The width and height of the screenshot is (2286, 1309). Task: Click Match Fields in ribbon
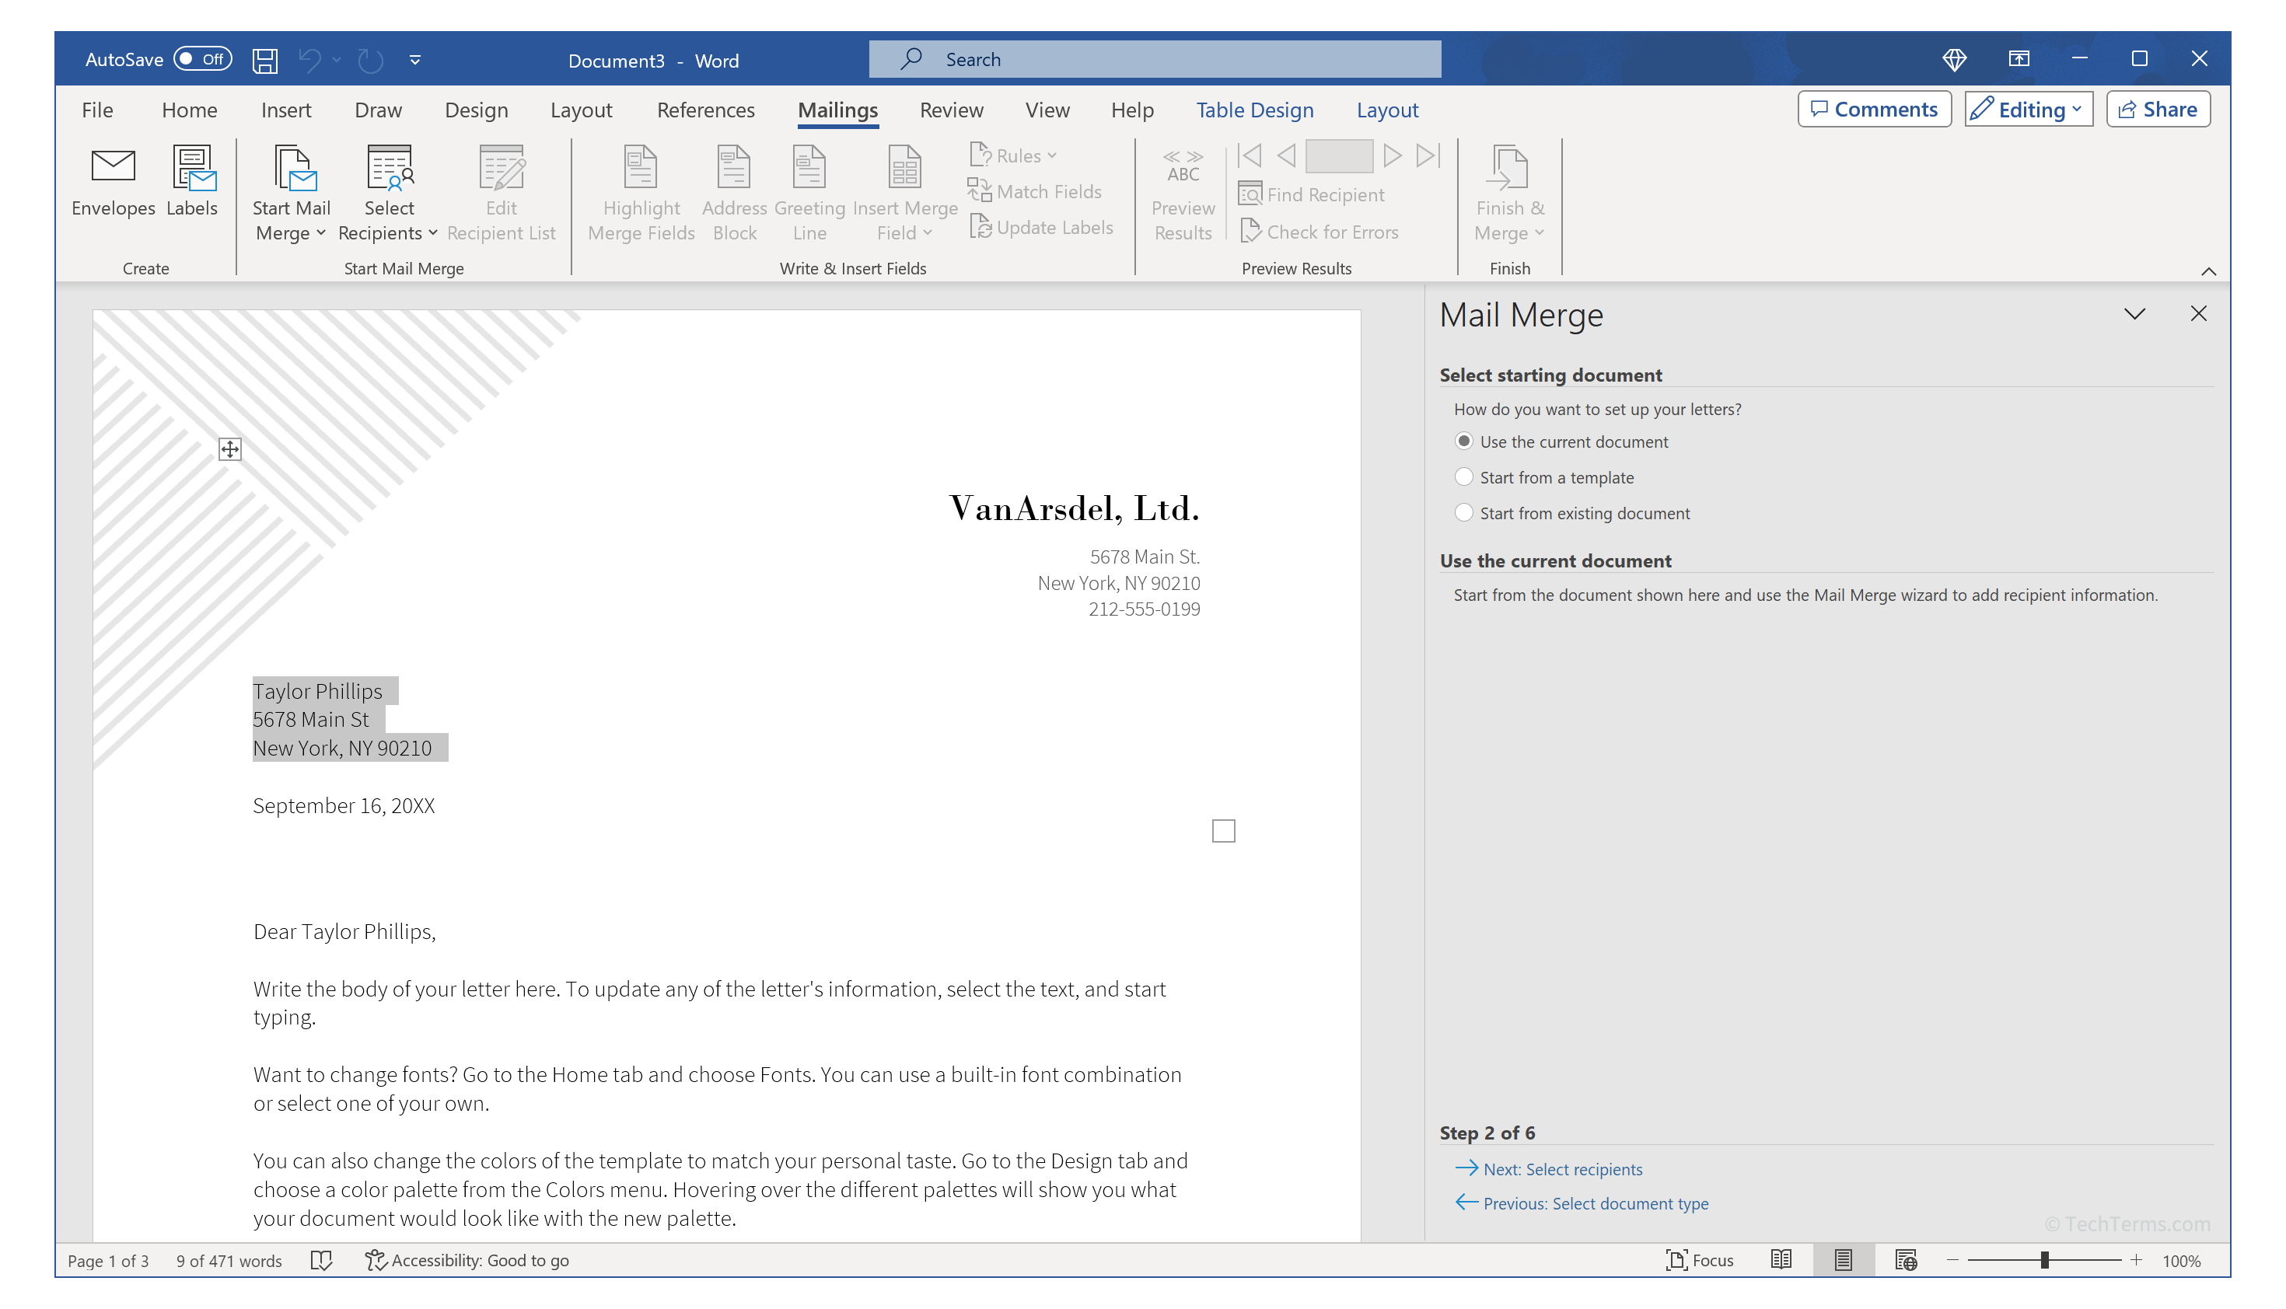click(1034, 191)
